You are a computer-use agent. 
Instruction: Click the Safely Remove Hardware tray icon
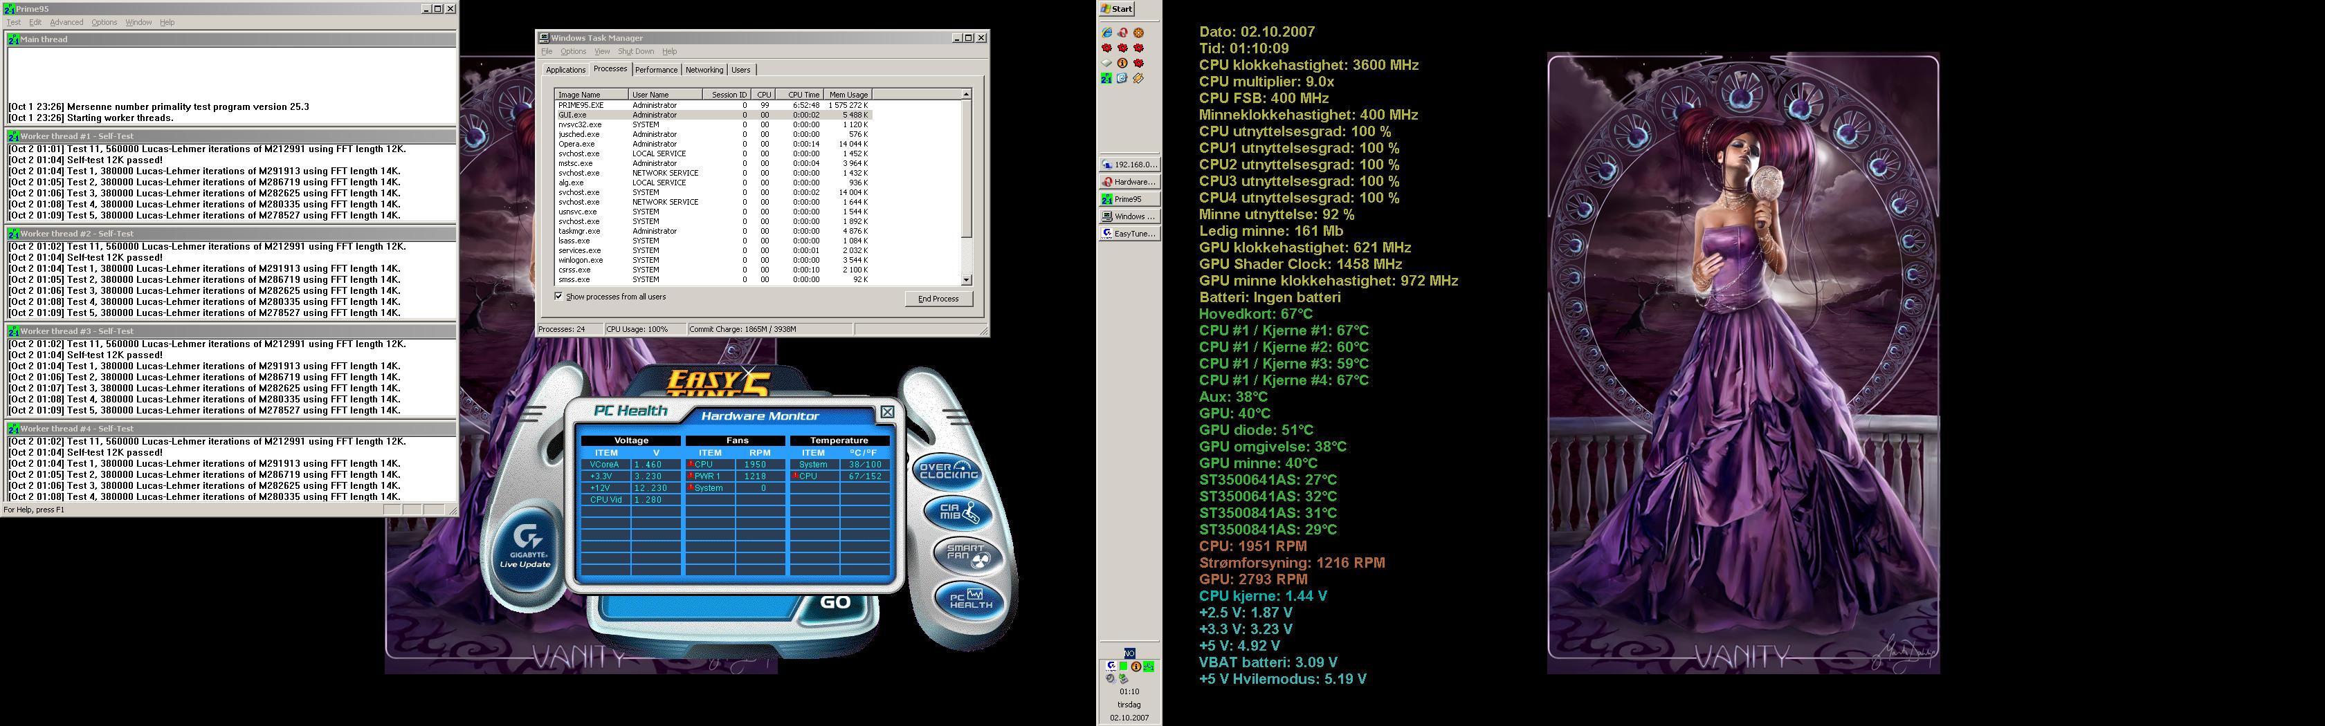(1124, 678)
